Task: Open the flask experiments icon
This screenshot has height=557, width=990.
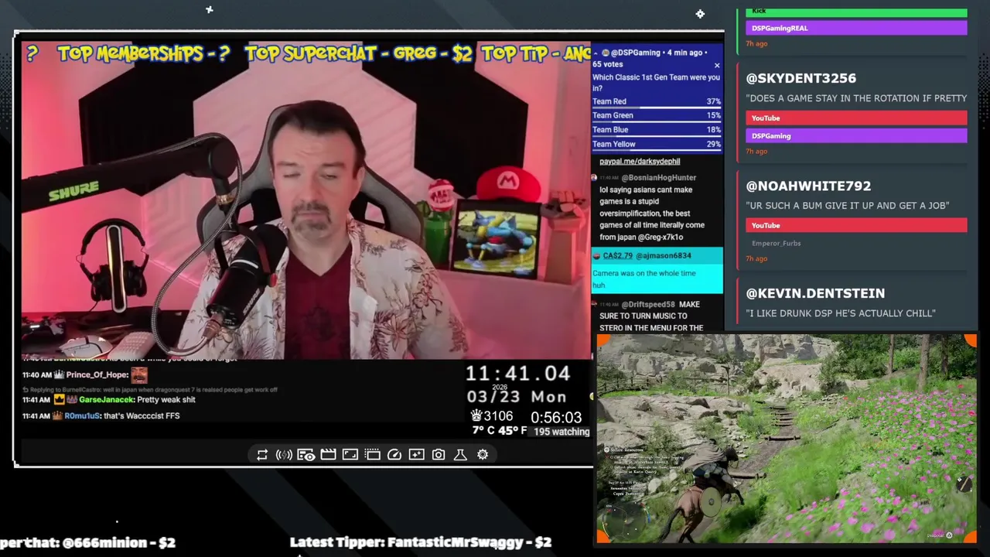Action: tap(460, 455)
